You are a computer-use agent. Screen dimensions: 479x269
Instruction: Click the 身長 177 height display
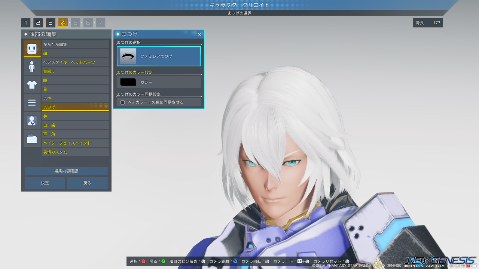tap(428, 23)
